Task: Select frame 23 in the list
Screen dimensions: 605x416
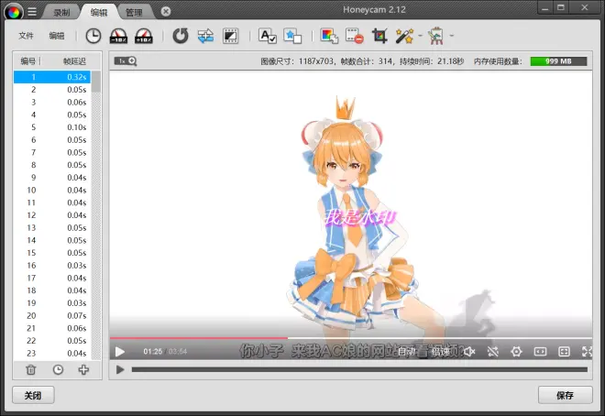Action: 52,353
